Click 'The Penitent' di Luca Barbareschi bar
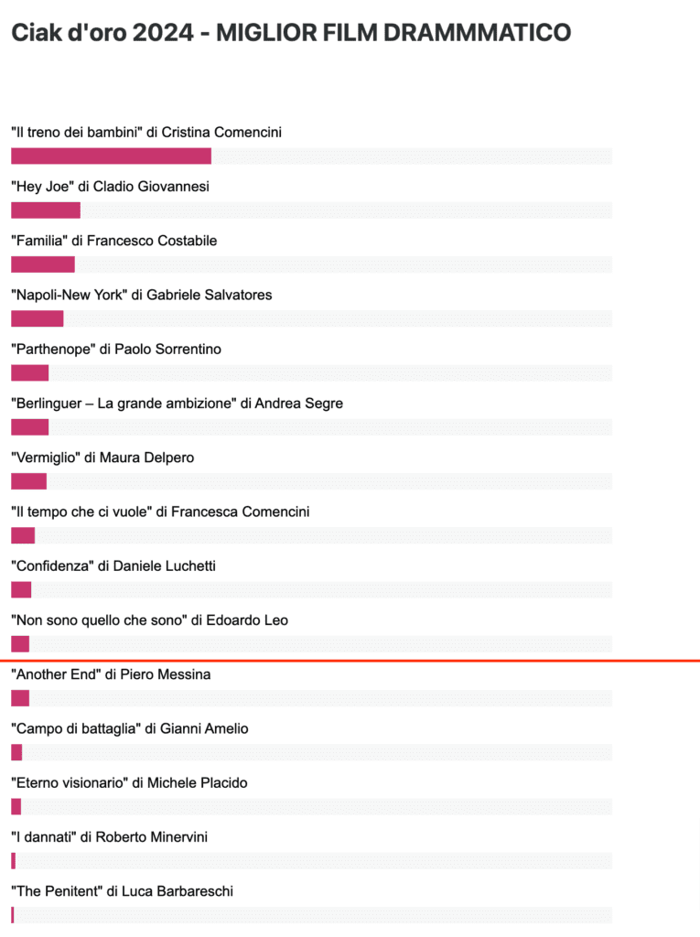Screen dimensions: 700x937 click(x=13, y=915)
